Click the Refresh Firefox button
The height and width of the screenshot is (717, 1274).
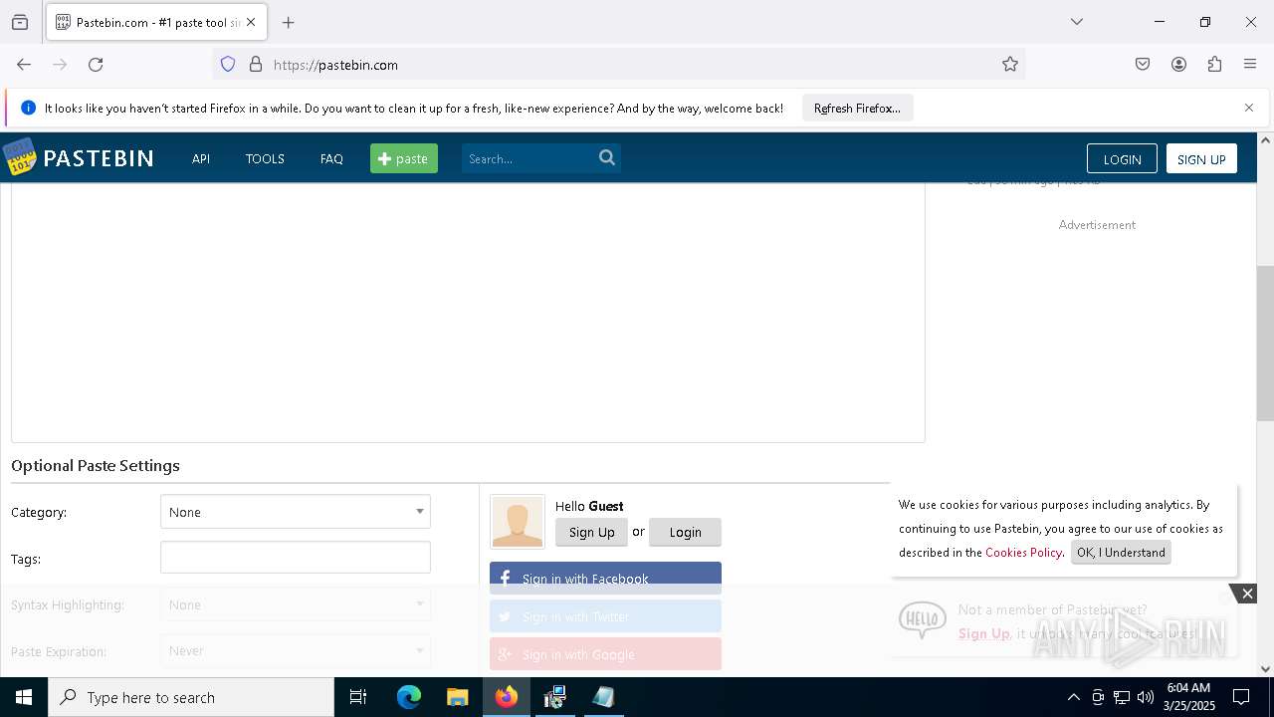(857, 108)
